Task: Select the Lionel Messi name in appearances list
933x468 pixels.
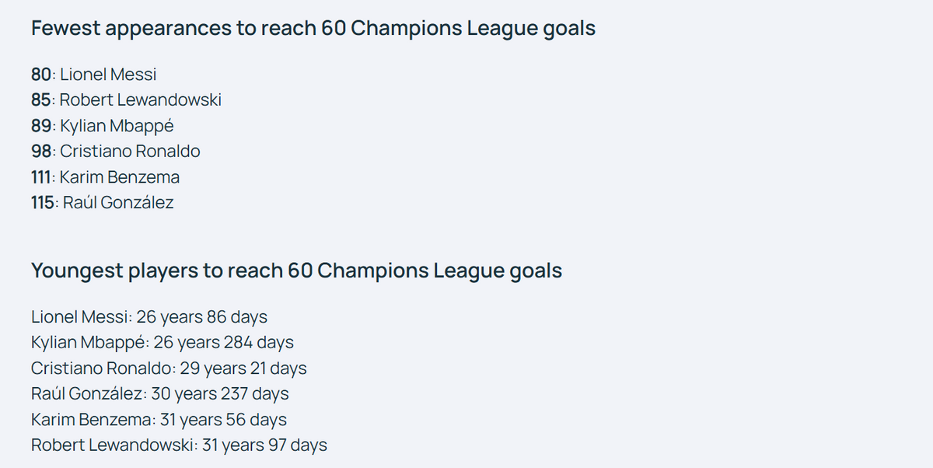Action: tap(108, 75)
